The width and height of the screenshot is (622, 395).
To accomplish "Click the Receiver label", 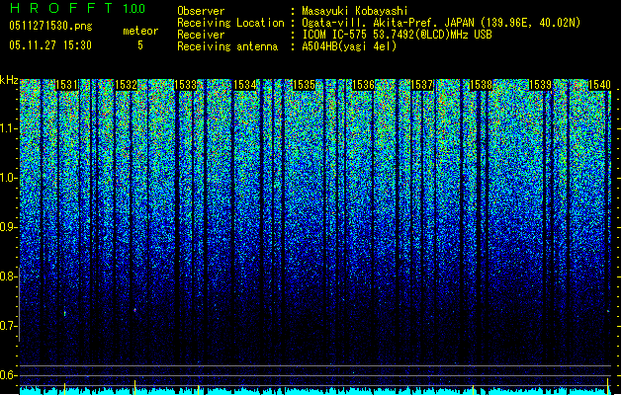I will tap(201, 35).
